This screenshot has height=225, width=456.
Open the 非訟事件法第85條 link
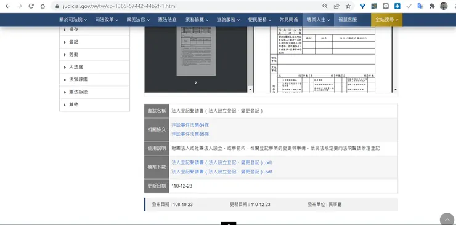point(190,134)
